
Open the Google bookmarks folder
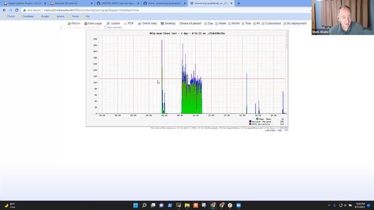(x=43, y=16)
